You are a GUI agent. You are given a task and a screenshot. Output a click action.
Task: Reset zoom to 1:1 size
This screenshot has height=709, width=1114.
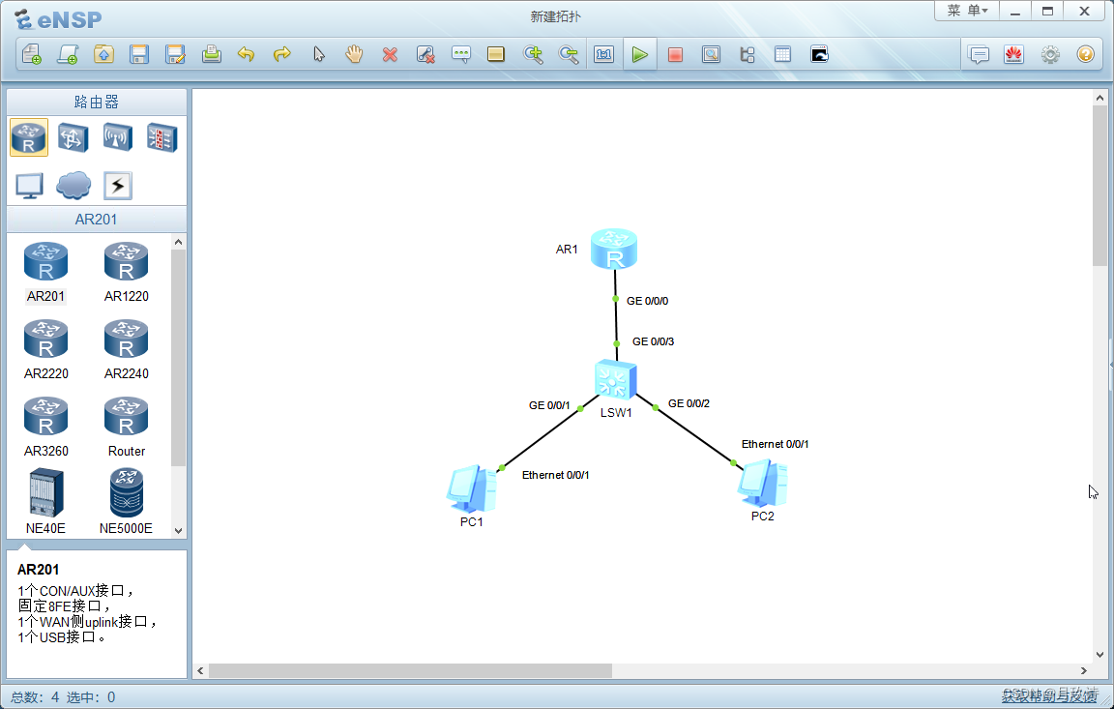coord(603,55)
